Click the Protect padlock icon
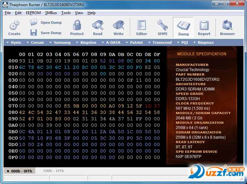 tap(77, 25)
